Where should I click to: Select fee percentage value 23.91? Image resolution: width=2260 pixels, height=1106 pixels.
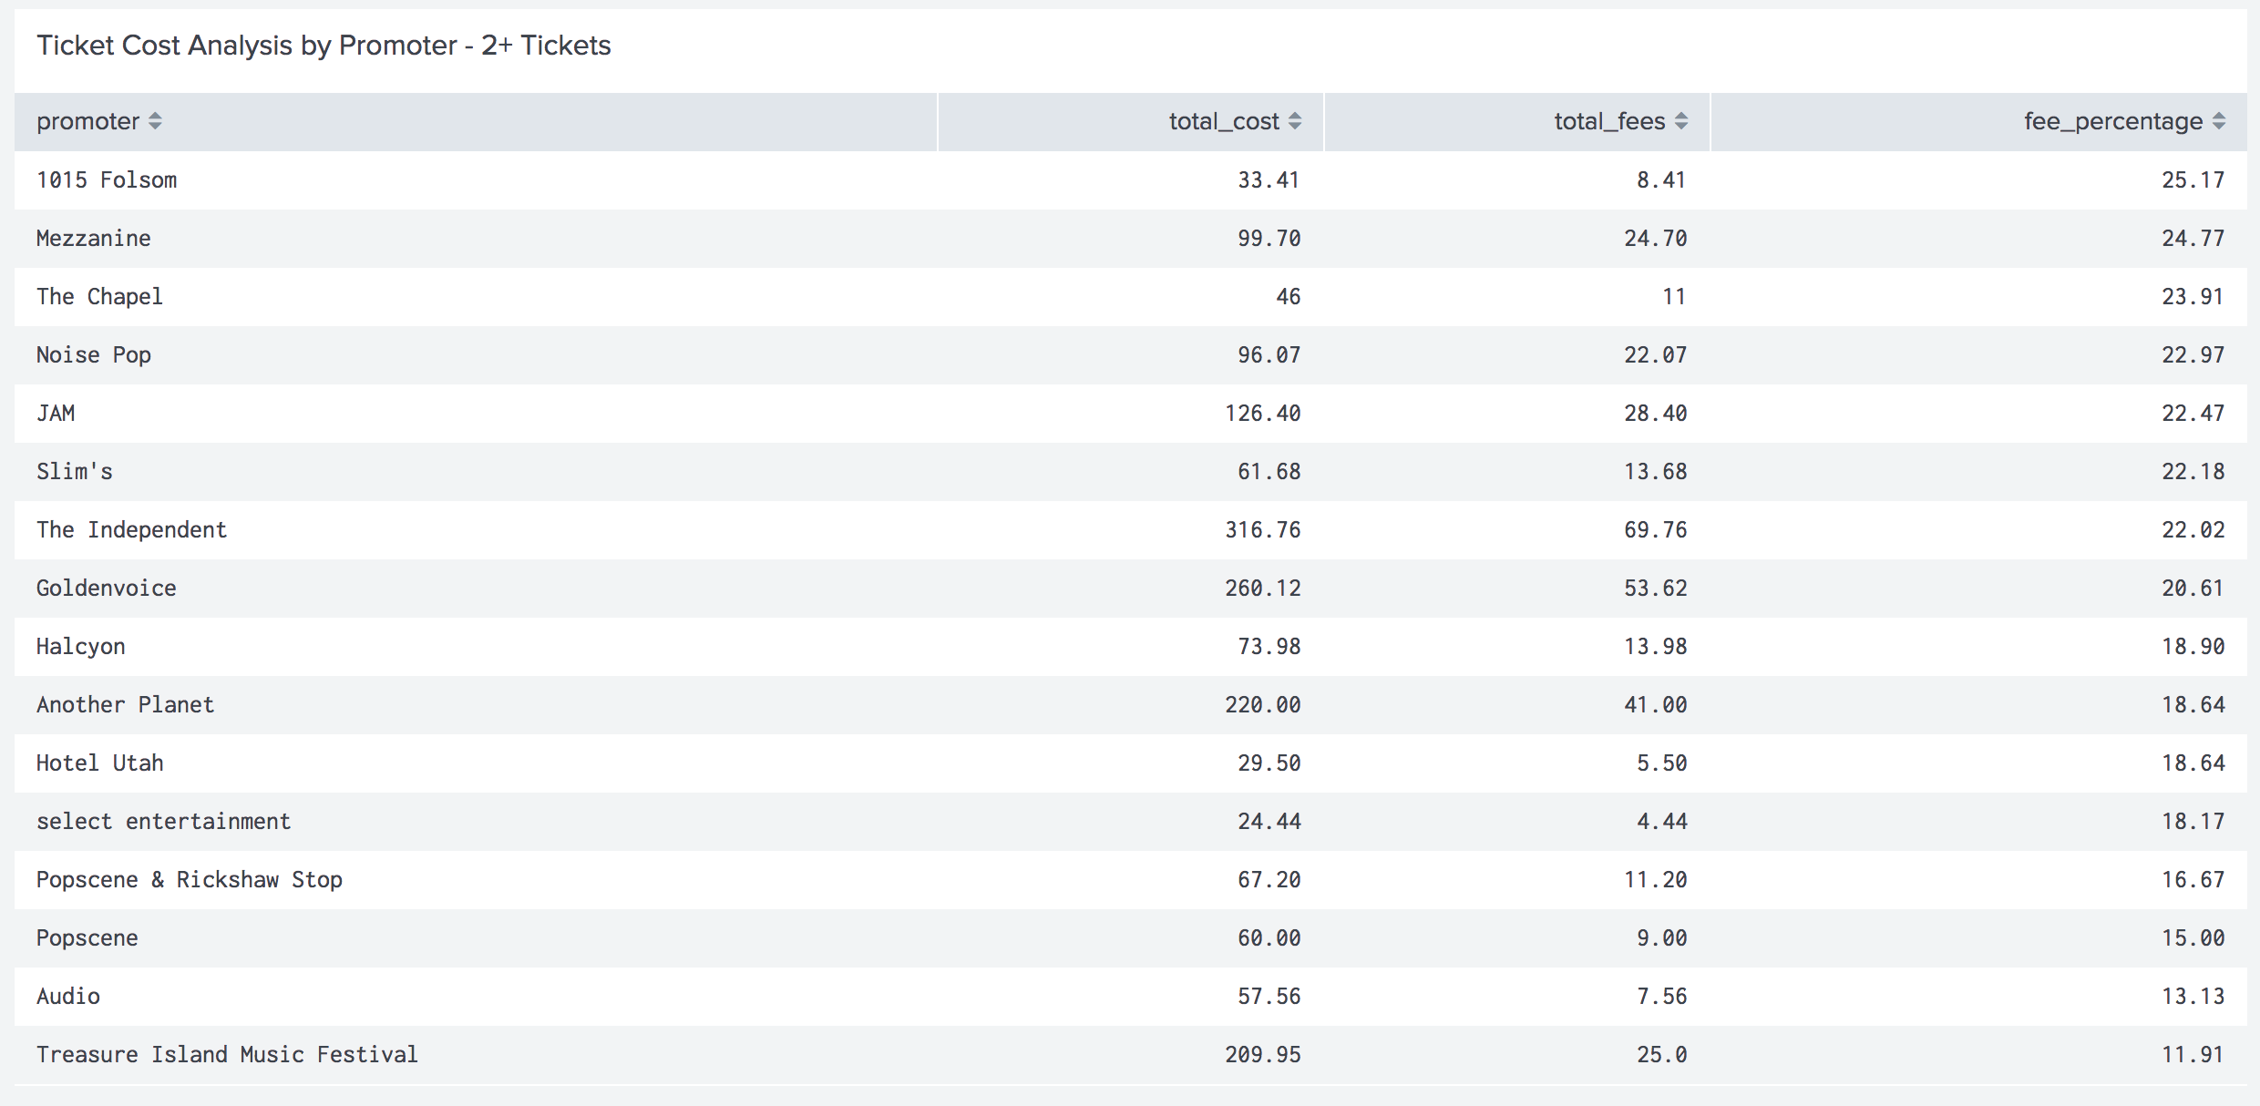(2193, 296)
